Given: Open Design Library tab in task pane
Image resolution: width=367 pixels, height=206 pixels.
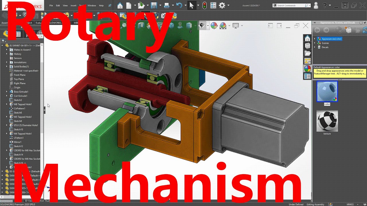Looking at the screenshot, I should click(x=307, y=46).
